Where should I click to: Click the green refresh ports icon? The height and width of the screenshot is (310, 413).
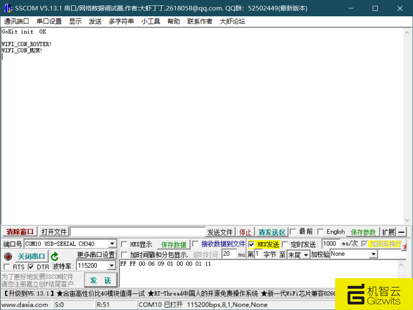pos(54,256)
